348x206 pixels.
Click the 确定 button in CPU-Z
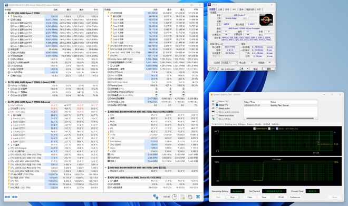[268, 68]
